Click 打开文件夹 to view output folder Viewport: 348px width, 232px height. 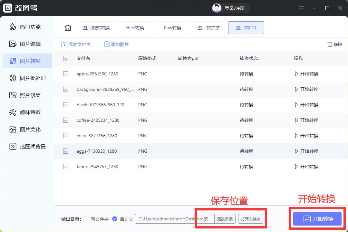251,219
